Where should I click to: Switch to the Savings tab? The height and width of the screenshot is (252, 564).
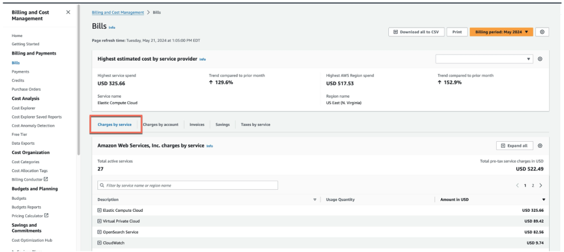pos(223,125)
